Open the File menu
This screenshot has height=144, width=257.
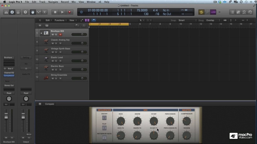pos(27,2)
